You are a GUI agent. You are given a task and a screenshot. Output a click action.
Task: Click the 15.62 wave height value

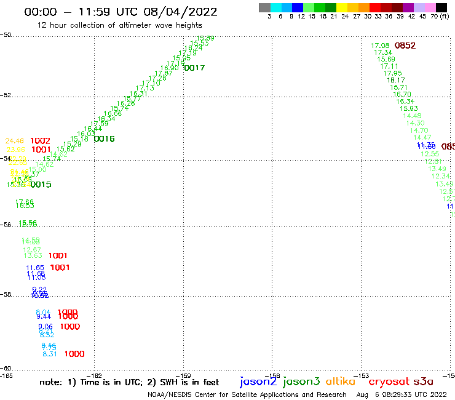click(65, 149)
